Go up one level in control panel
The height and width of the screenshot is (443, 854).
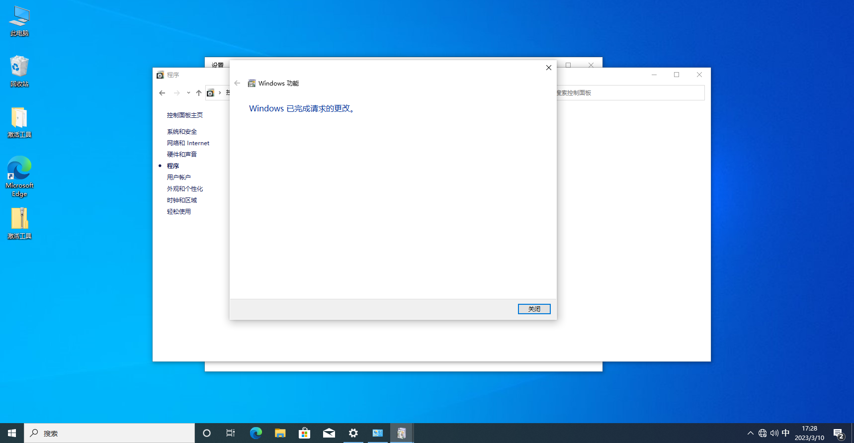(x=199, y=93)
